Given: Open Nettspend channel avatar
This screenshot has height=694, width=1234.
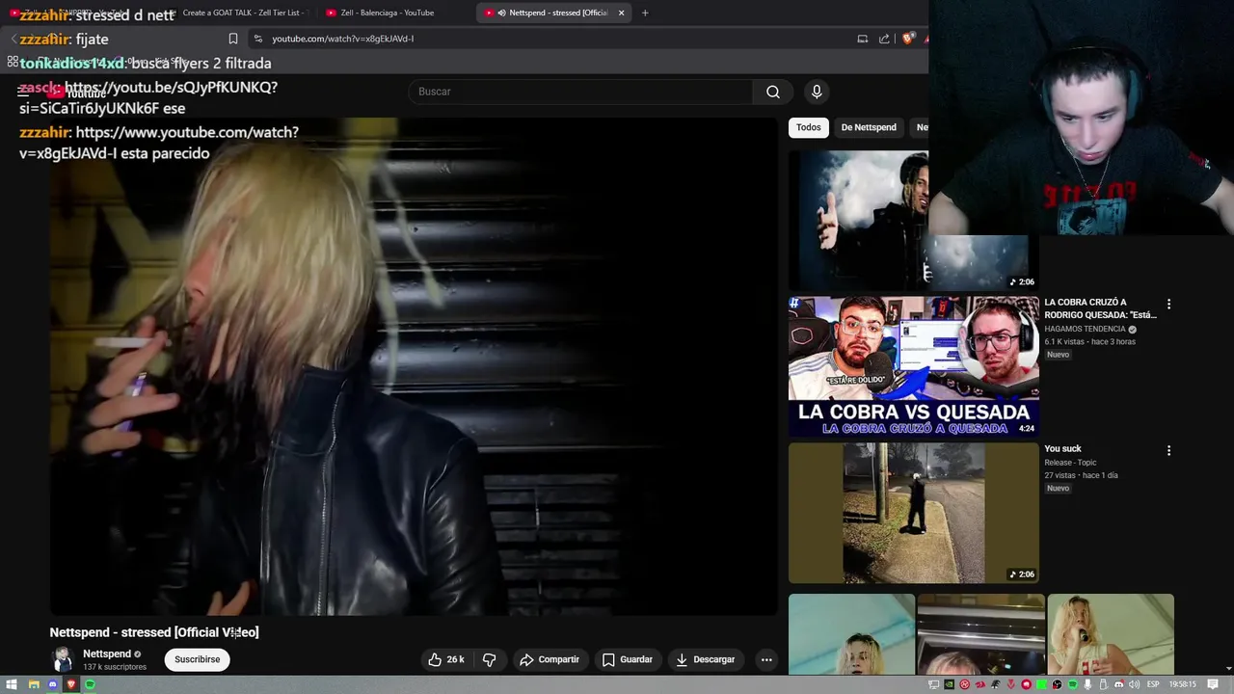Looking at the screenshot, I should pos(63,659).
